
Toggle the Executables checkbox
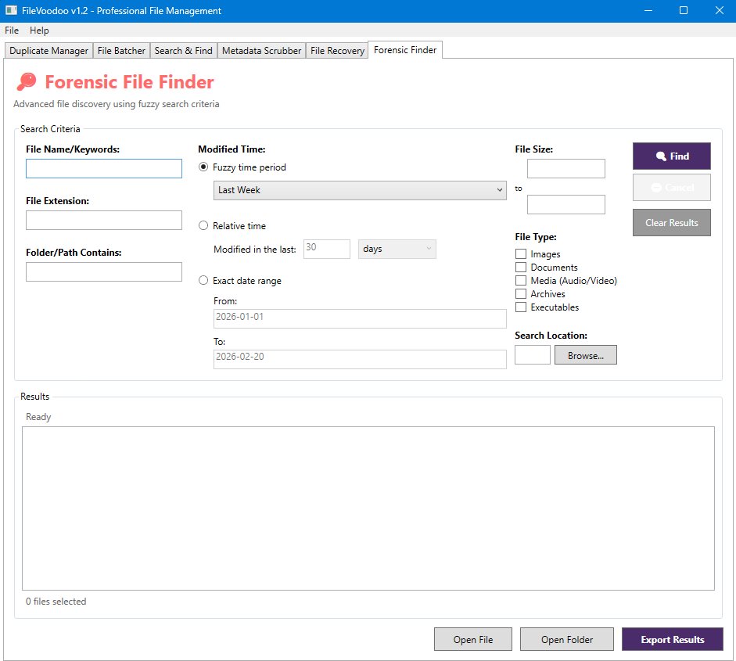521,307
